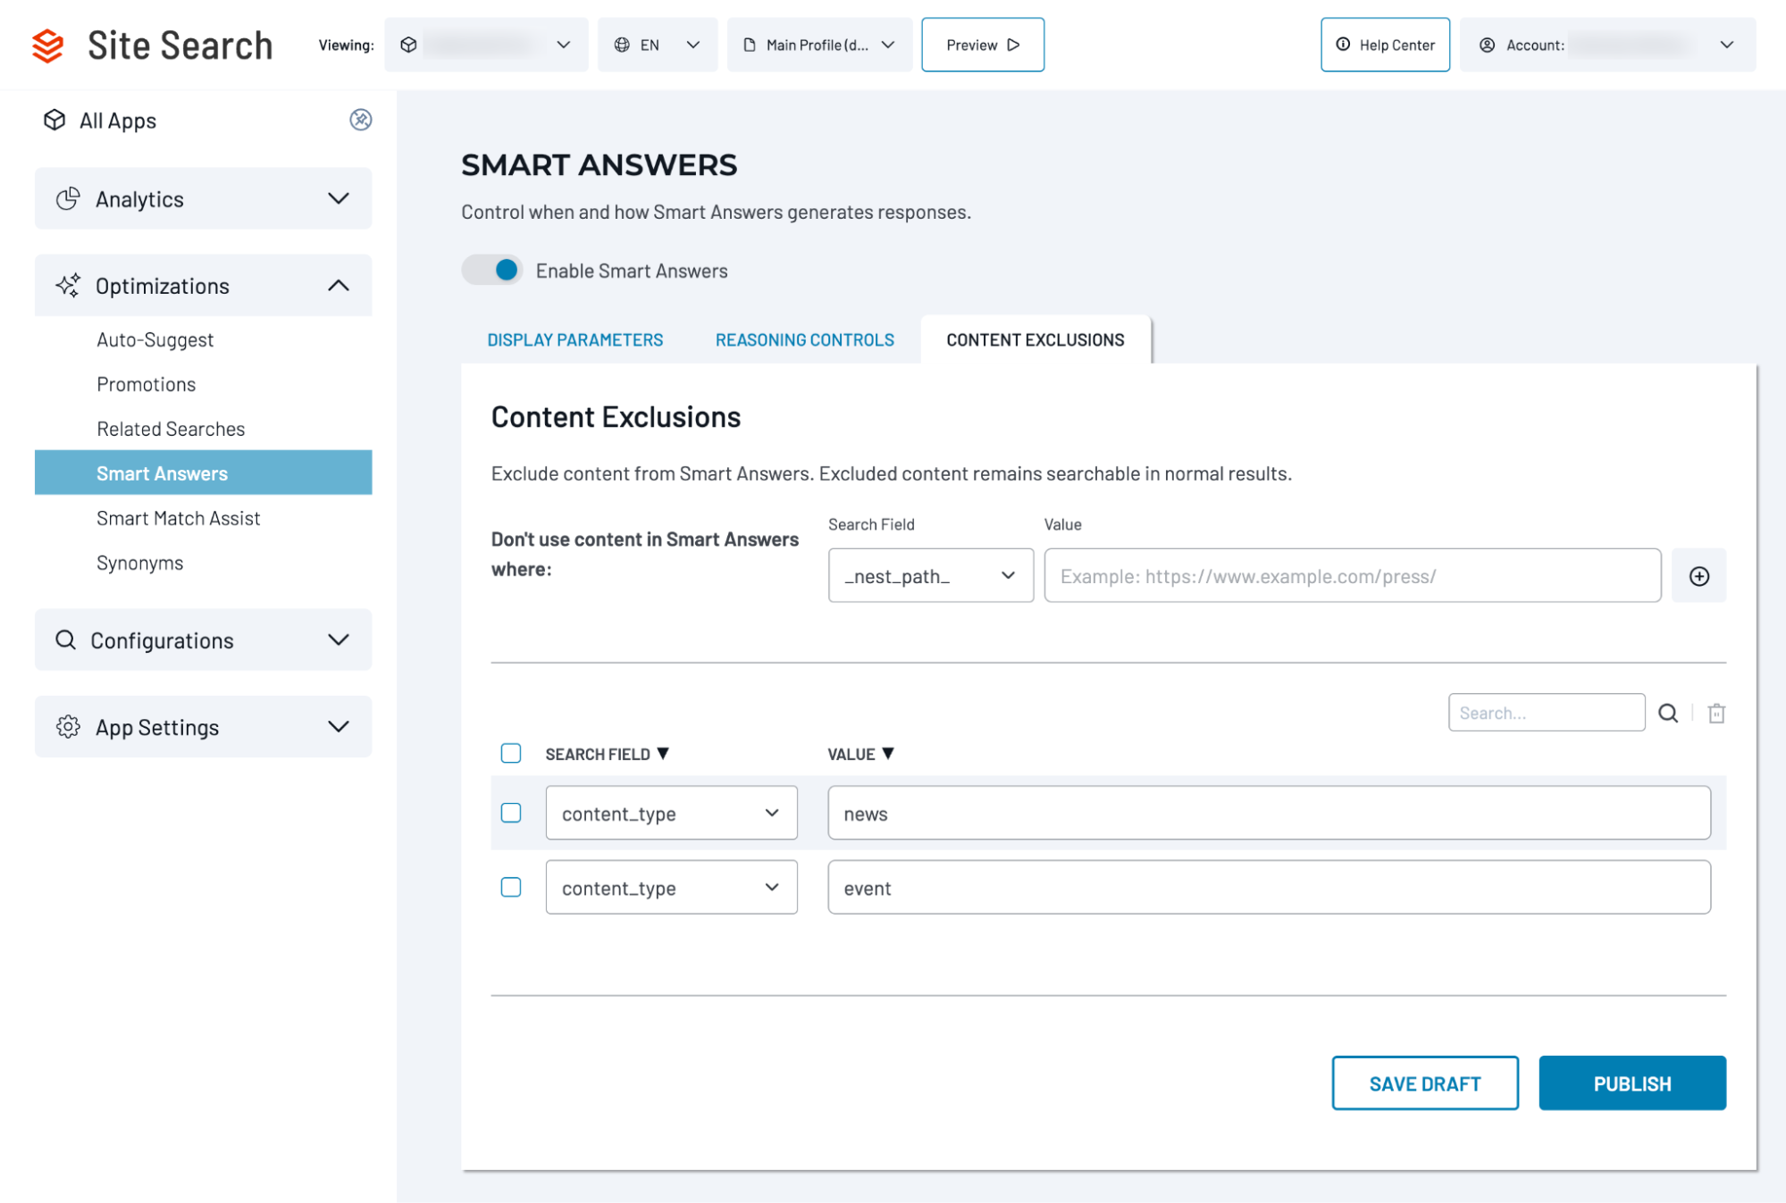The image size is (1786, 1203).
Task: Click the Help Center info icon
Action: [1342, 45]
